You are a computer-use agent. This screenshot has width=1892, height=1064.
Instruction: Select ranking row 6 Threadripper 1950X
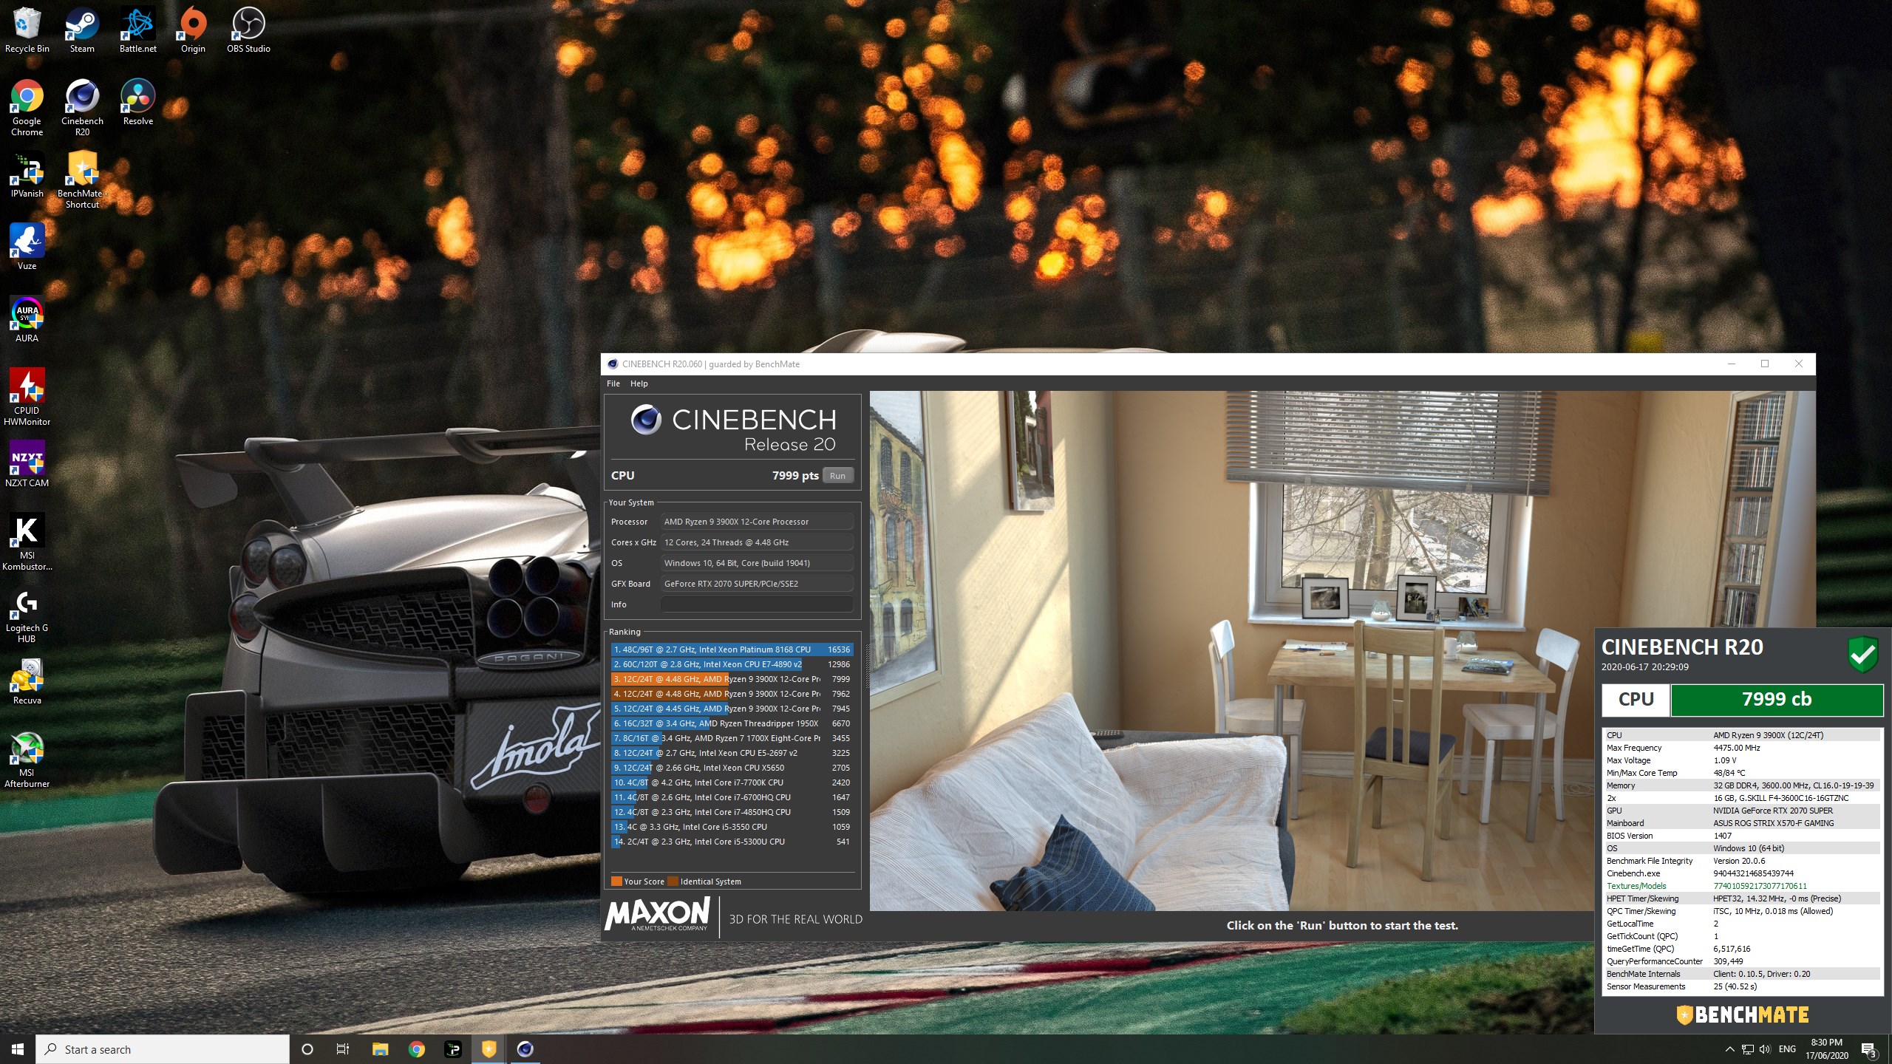click(x=732, y=723)
